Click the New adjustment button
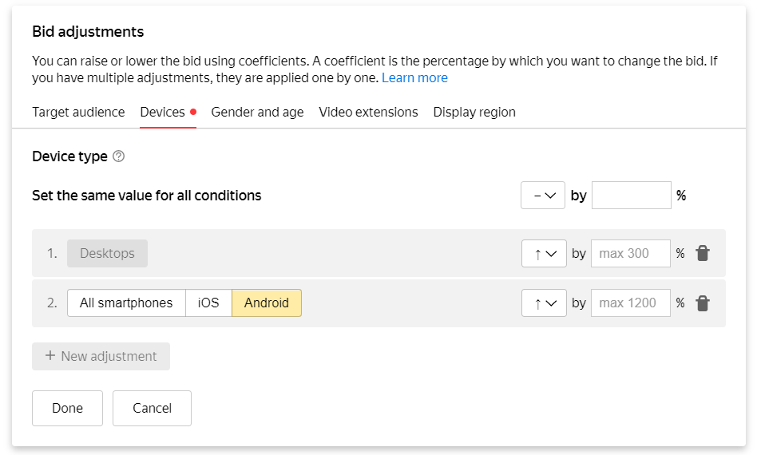The width and height of the screenshot is (757, 455). click(101, 357)
